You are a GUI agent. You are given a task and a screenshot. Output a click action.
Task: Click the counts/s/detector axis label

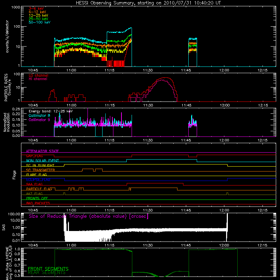tap(7, 36)
